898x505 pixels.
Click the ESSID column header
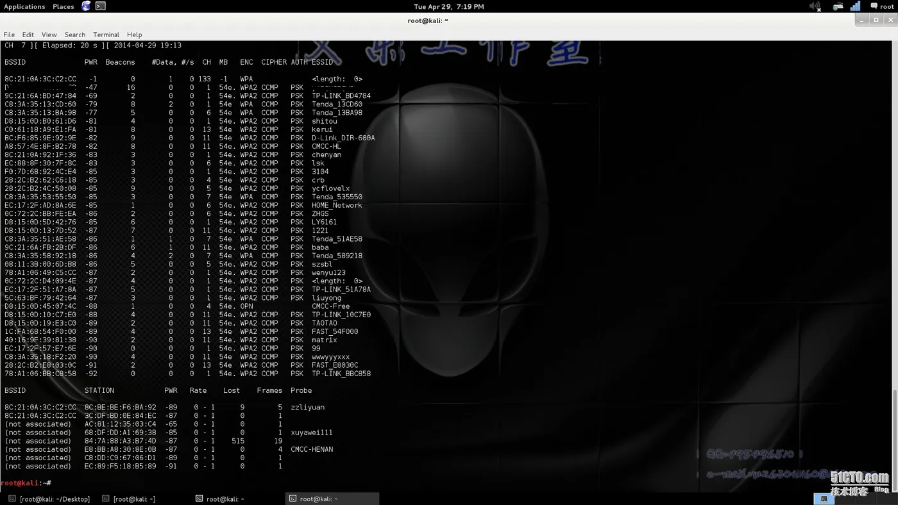[x=323, y=62]
